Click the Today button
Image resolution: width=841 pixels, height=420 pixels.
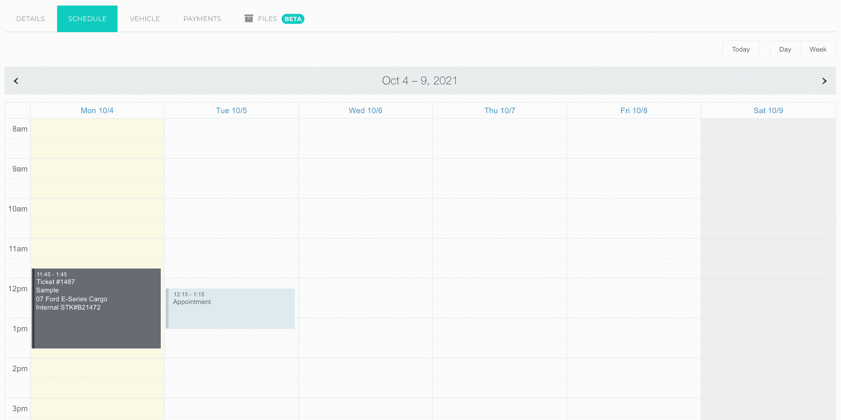(740, 49)
